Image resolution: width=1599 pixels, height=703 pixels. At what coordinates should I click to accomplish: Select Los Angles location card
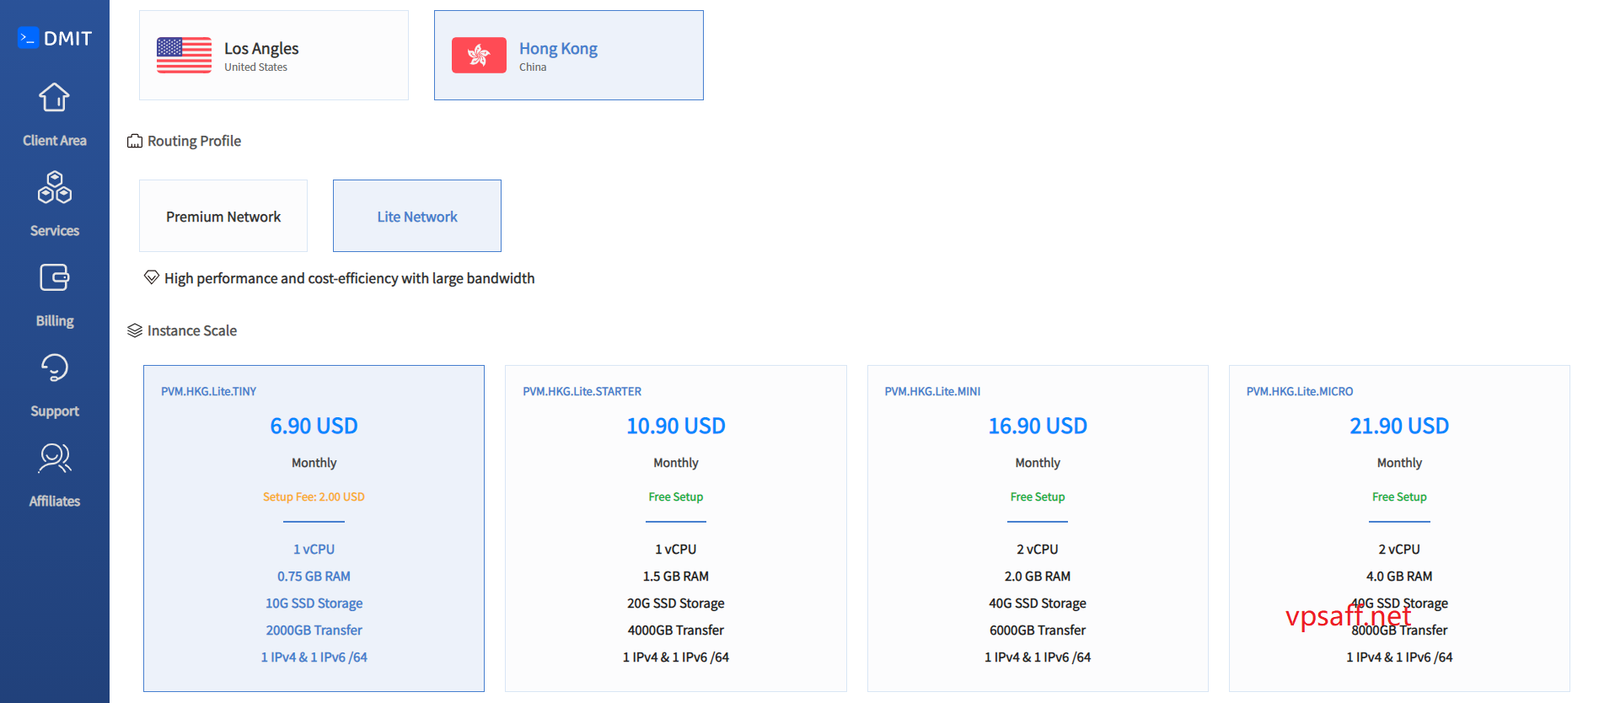(274, 55)
